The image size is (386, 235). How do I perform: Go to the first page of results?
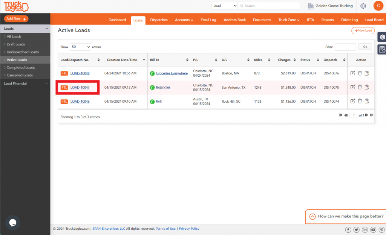point(340,115)
